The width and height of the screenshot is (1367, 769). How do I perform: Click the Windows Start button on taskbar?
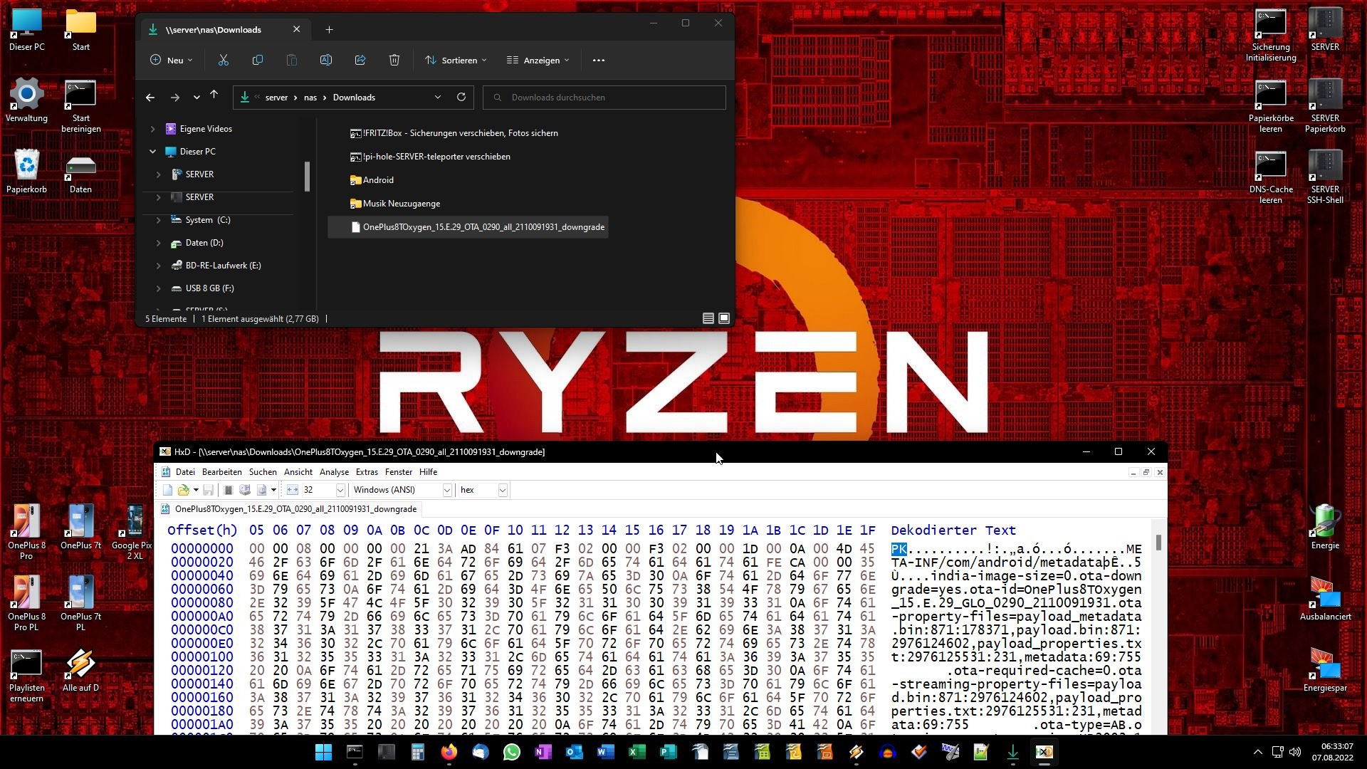[323, 752]
